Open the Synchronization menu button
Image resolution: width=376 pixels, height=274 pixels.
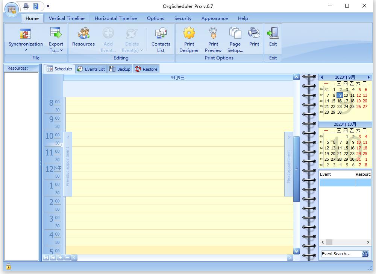tap(26, 40)
